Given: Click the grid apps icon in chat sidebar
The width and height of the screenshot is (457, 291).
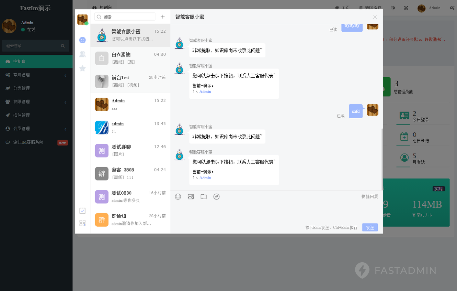Looking at the screenshot, I should pyautogui.click(x=83, y=223).
